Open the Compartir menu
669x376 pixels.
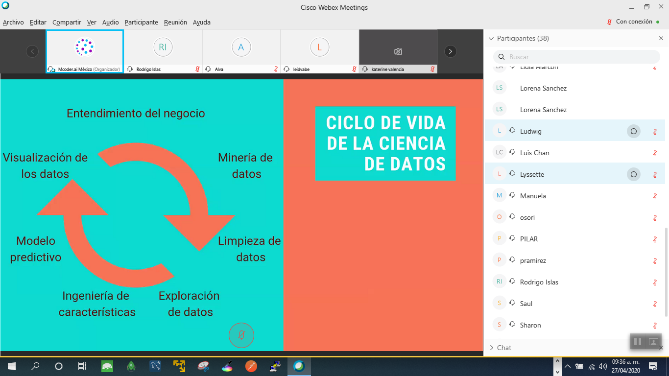pyautogui.click(x=67, y=22)
